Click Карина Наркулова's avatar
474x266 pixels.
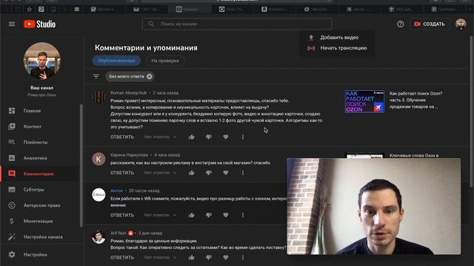(x=99, y=160)
